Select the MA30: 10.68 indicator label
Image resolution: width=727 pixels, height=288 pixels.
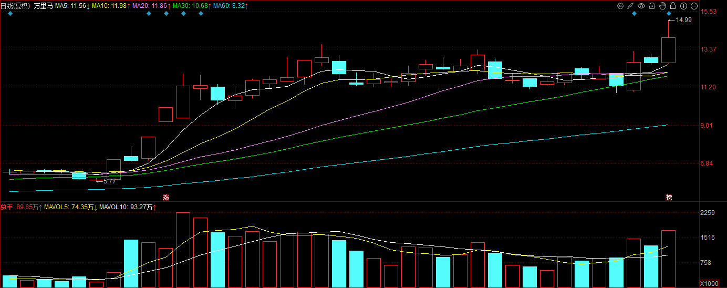pos(191,5)
